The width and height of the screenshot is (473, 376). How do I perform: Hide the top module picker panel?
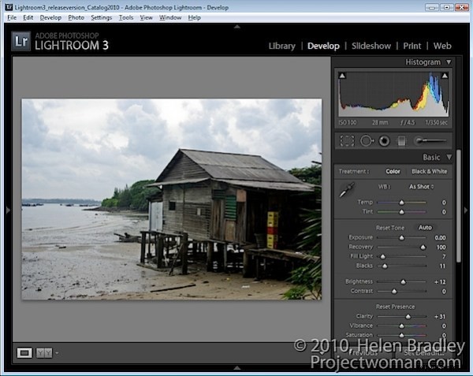237,27
